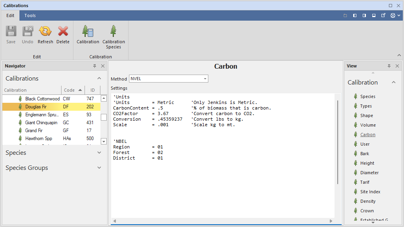The image size is (404, 227).
Task: Select the Giant Chinquapin row
Action: point(51,123)
